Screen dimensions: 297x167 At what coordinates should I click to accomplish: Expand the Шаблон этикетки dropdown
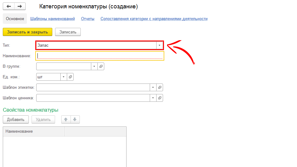point(153,88)
